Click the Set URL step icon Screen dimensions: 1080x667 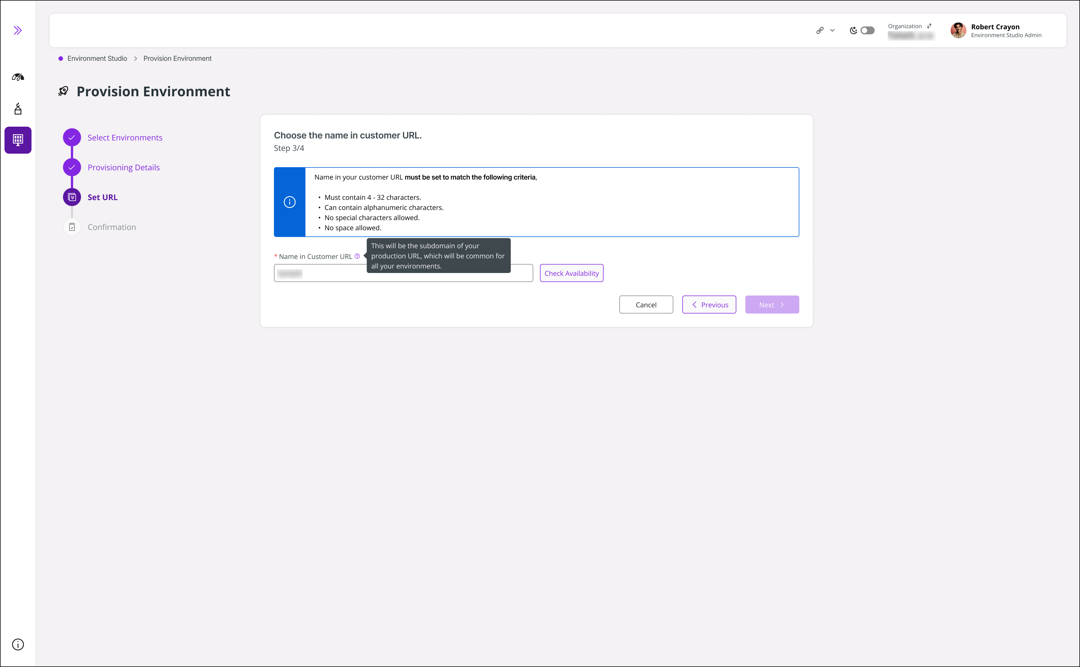click(x=72, y=197)
